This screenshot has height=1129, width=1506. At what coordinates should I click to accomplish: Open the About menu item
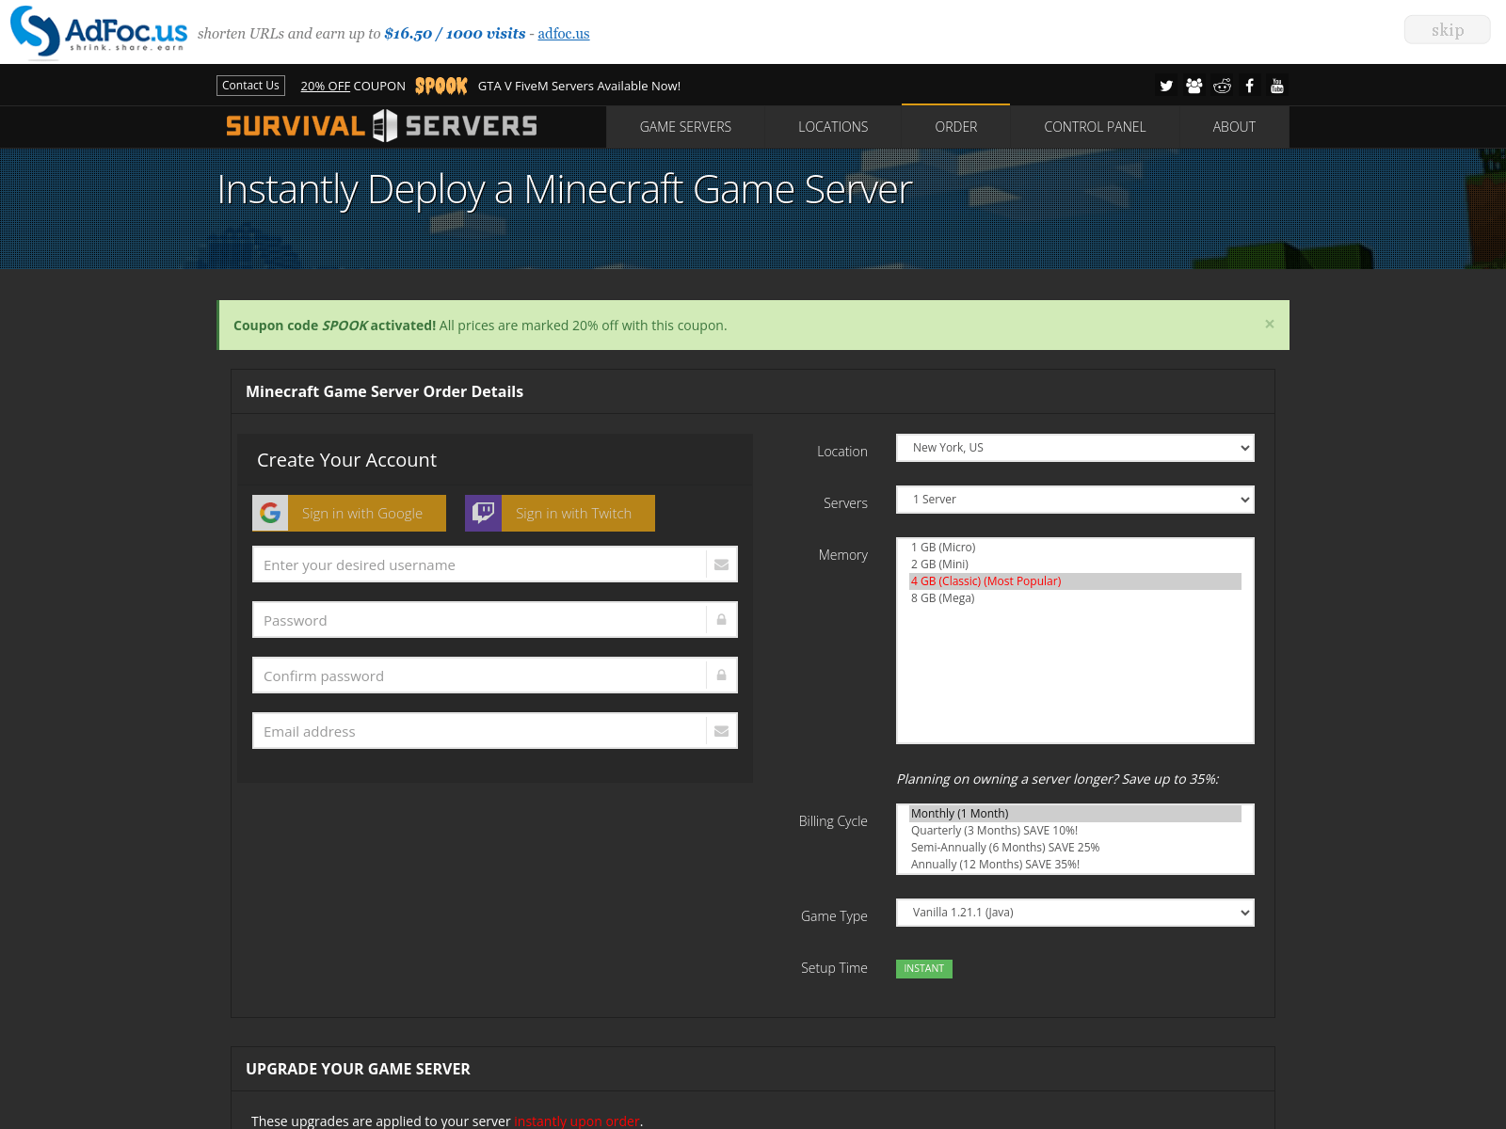(1234, 127)
